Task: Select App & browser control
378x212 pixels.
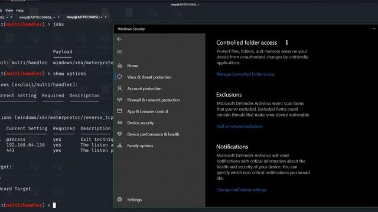Action: 148,111
